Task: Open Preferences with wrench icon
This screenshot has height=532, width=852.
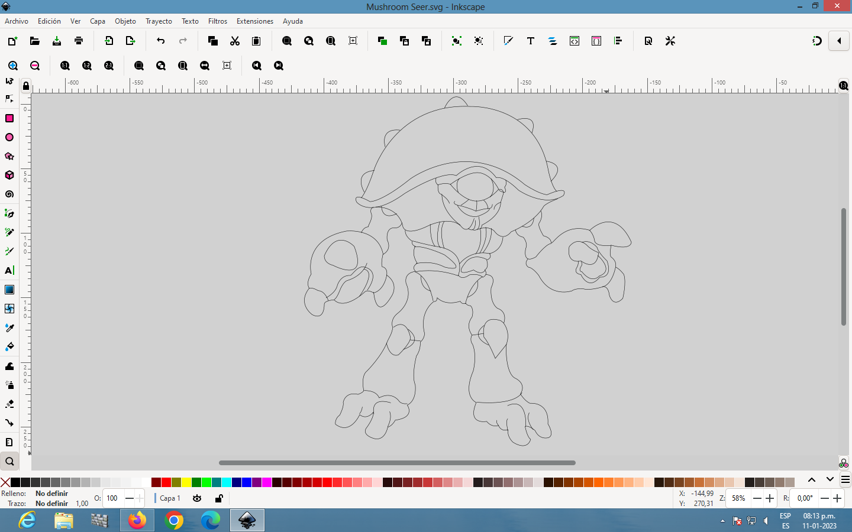Action: [x=670, y=41]
